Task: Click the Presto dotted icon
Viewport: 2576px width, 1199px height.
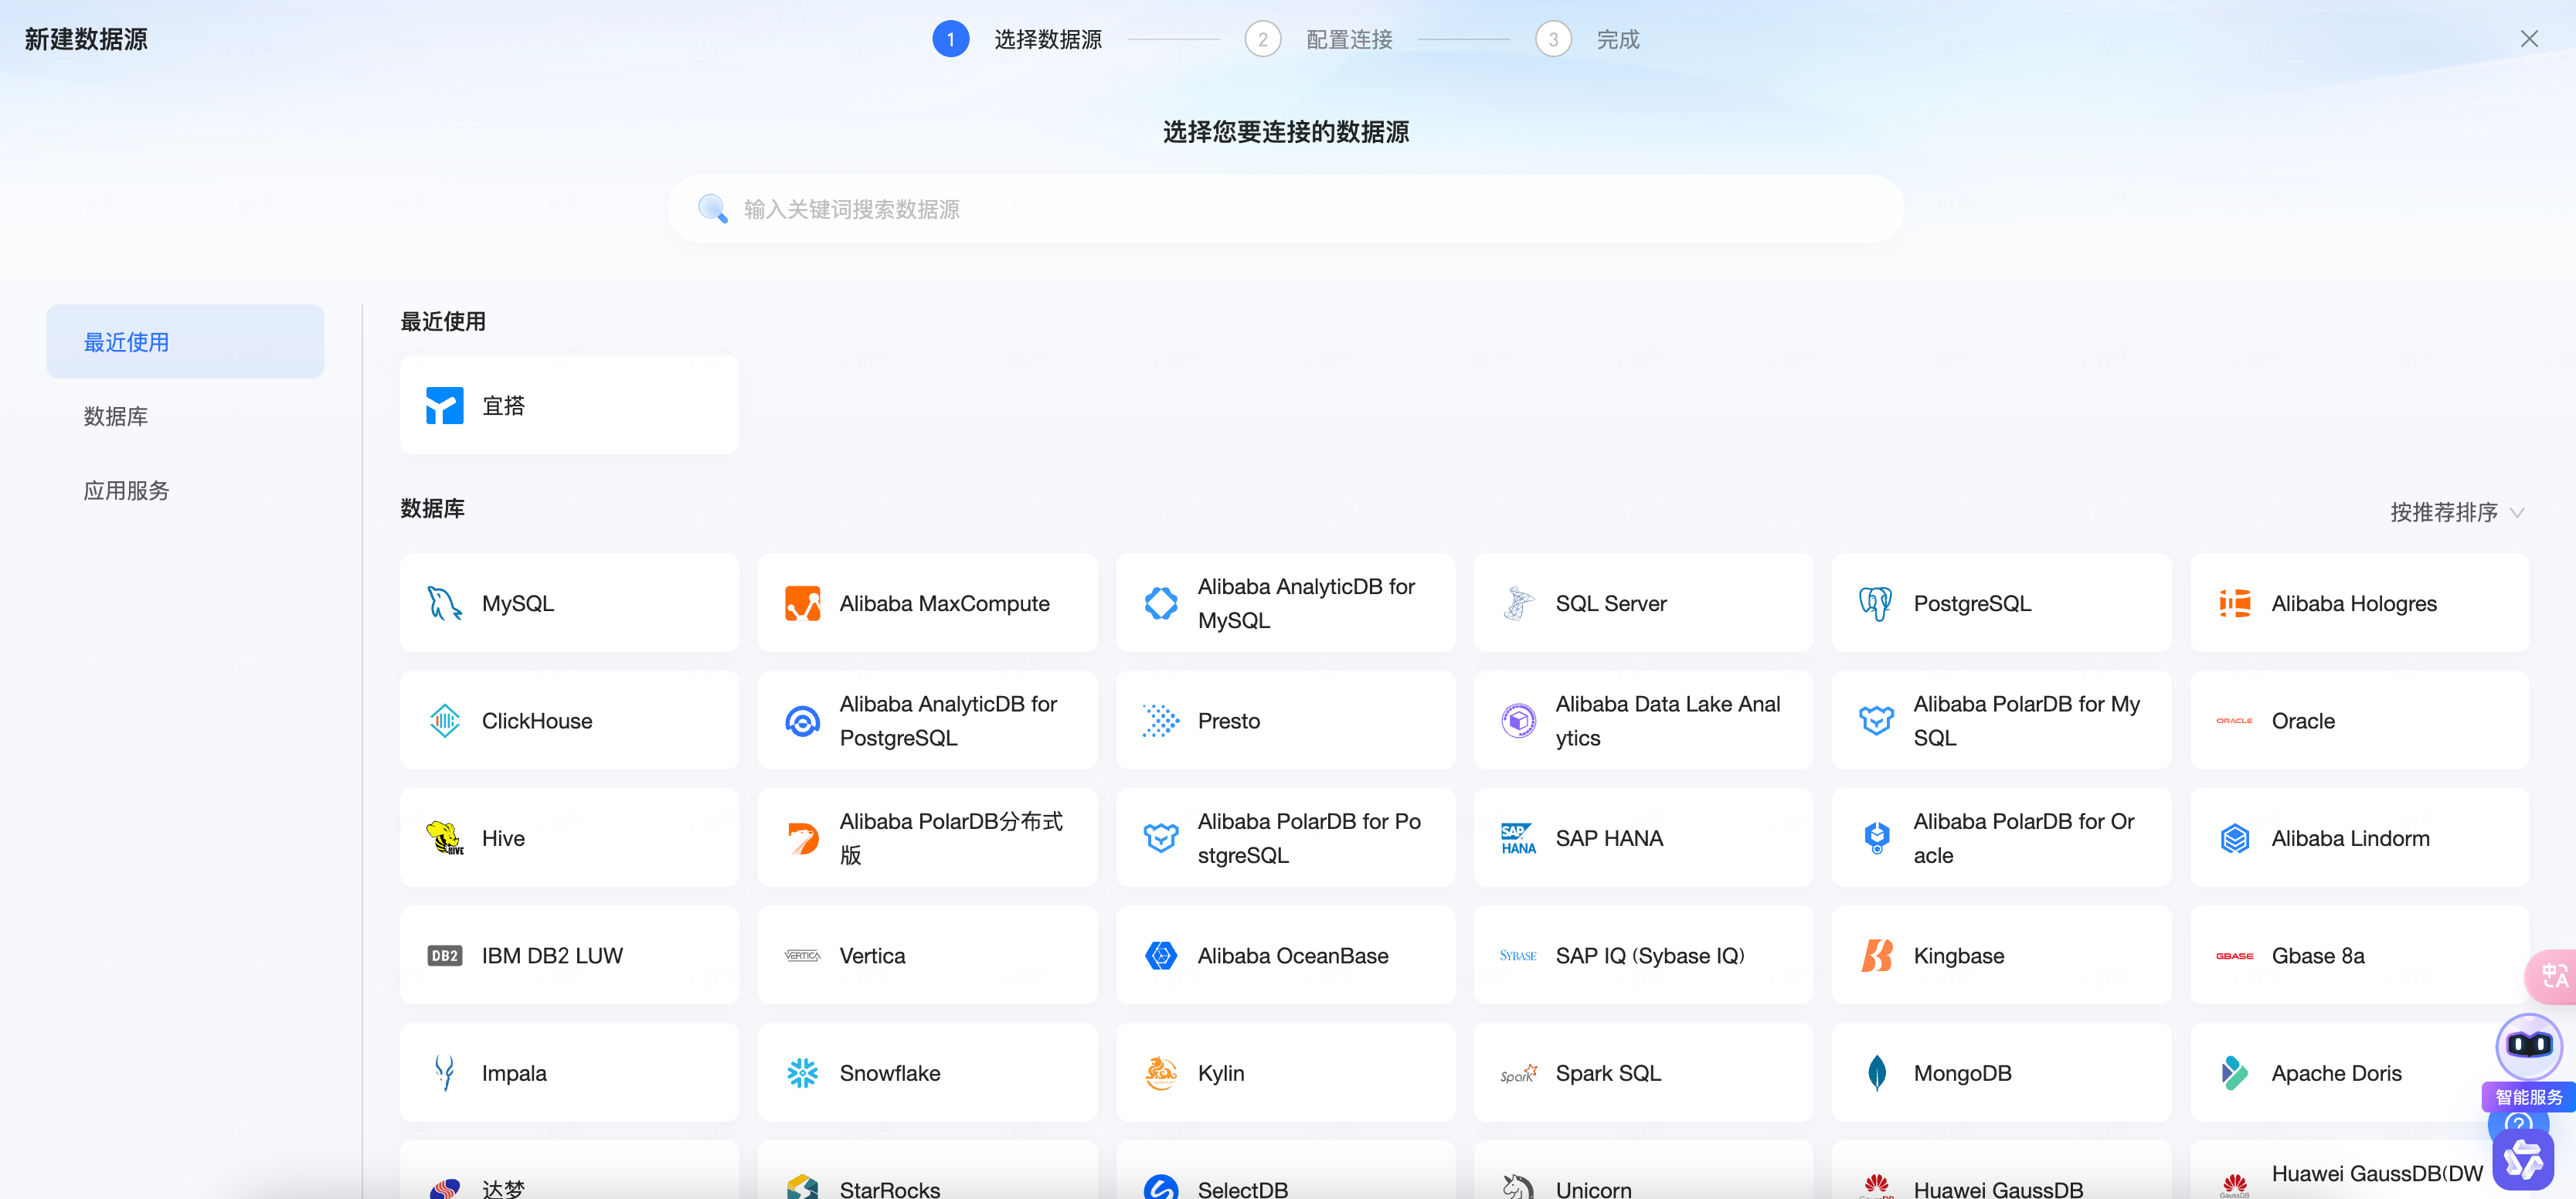Action: 1160,720
